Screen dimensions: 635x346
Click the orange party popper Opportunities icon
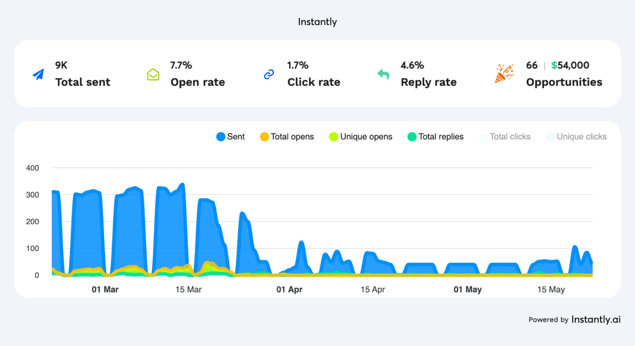point(504,73)
